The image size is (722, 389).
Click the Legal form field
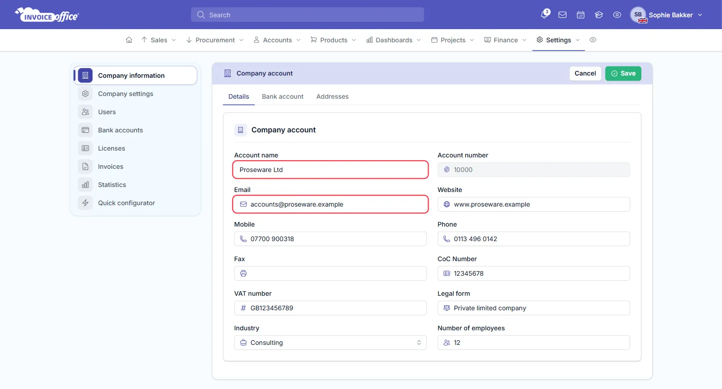pyautogui.click(x=534, y=308)
